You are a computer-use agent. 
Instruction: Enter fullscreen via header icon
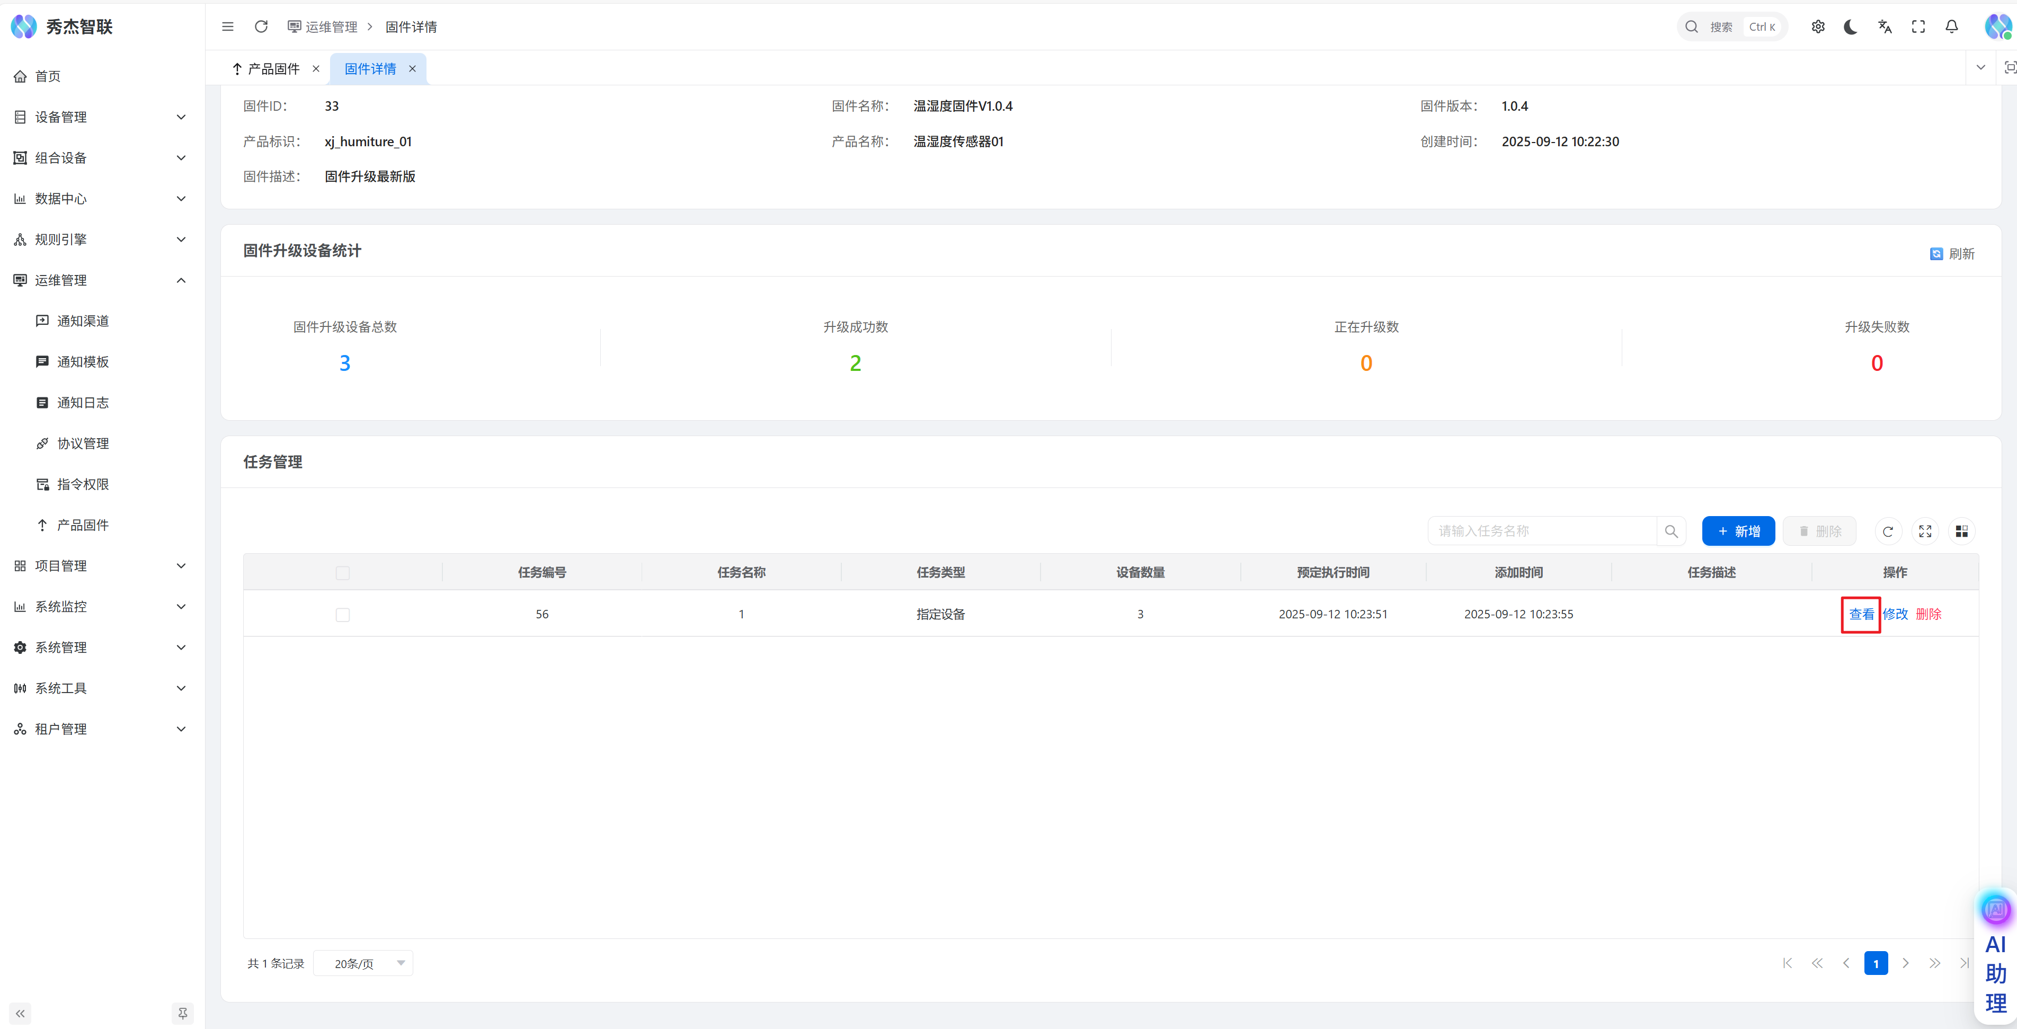[1918, 26]
